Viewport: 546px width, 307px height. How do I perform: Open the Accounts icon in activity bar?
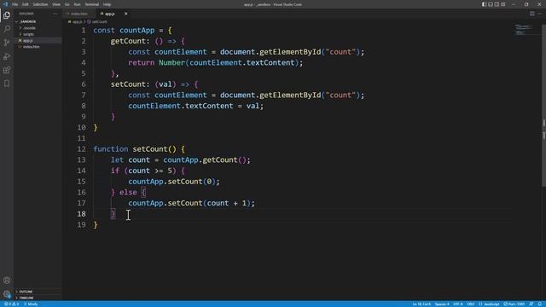click(x=7, y=281)
